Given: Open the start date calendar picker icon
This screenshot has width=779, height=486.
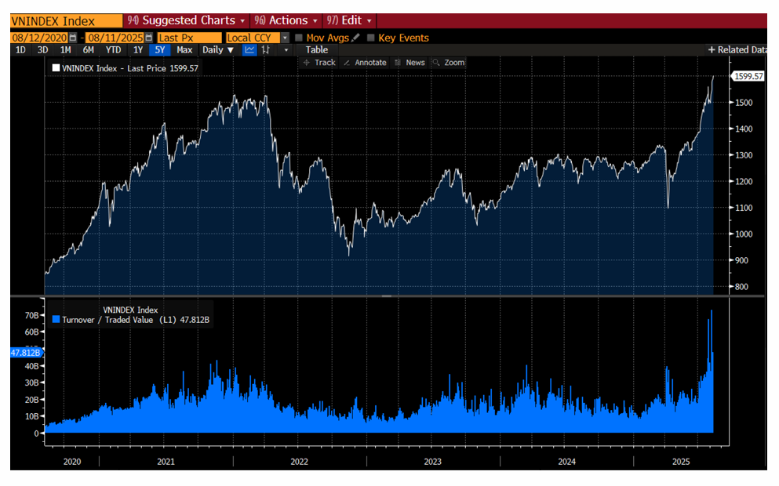Looking at the screenshot, I should point(73,38).
